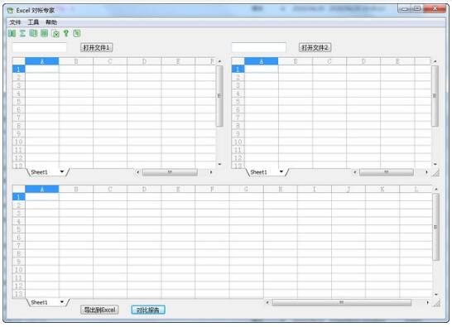Click bottom grid scroll-right arrow
Screen dimensions: 452x327
coord(427,302)
